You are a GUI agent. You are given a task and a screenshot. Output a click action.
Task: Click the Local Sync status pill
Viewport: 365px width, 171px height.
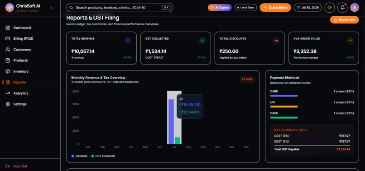245,8
